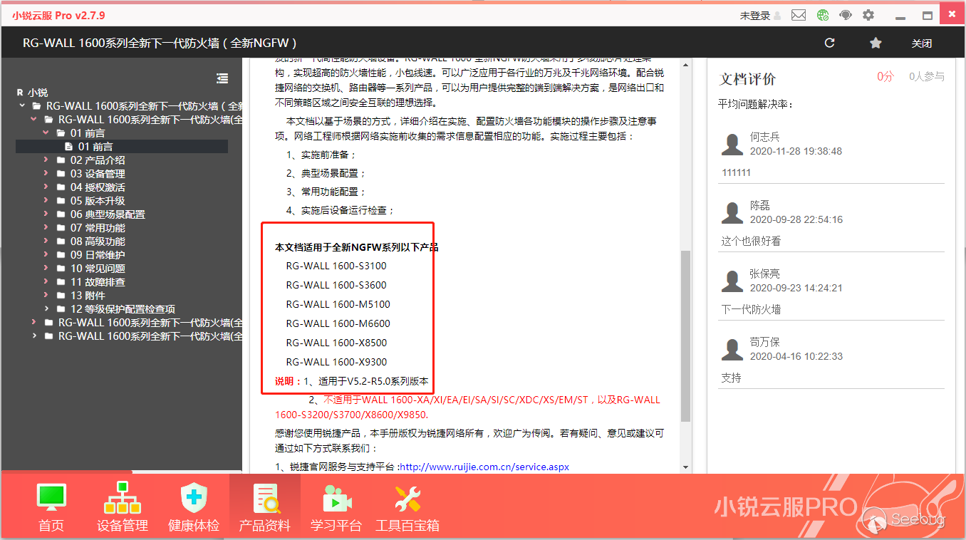
Task: Switch to the 工具百宝箱 tab
Action: 407,508
